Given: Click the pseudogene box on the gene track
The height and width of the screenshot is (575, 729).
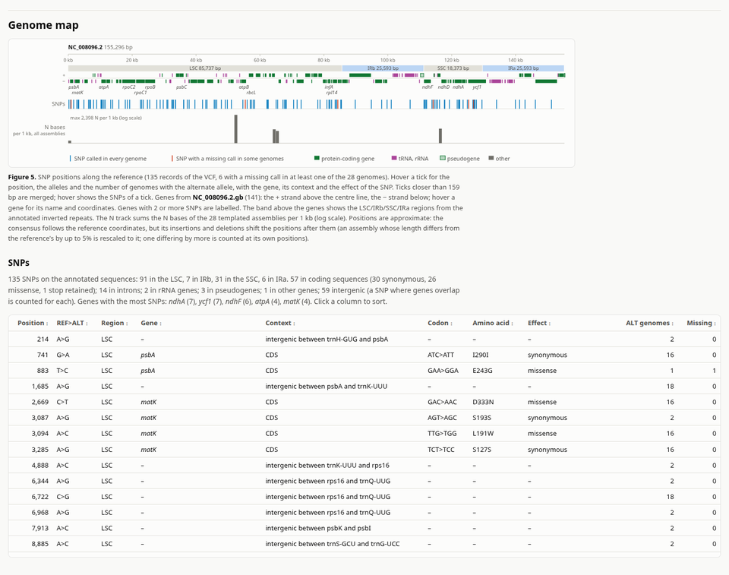Looking at the screenshot, I should (422, 75).
